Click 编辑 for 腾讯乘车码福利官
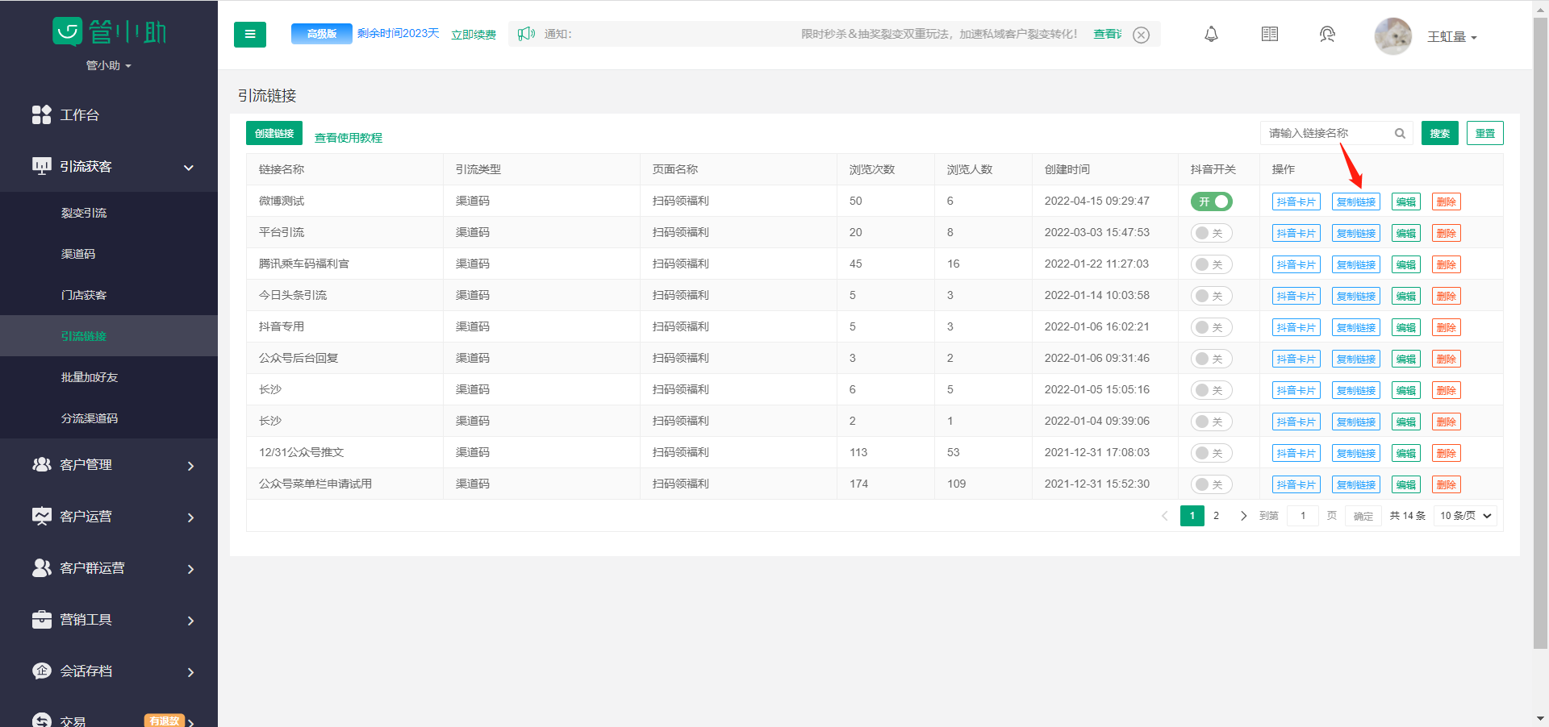1549x727 pixels. click(1406, 264)
